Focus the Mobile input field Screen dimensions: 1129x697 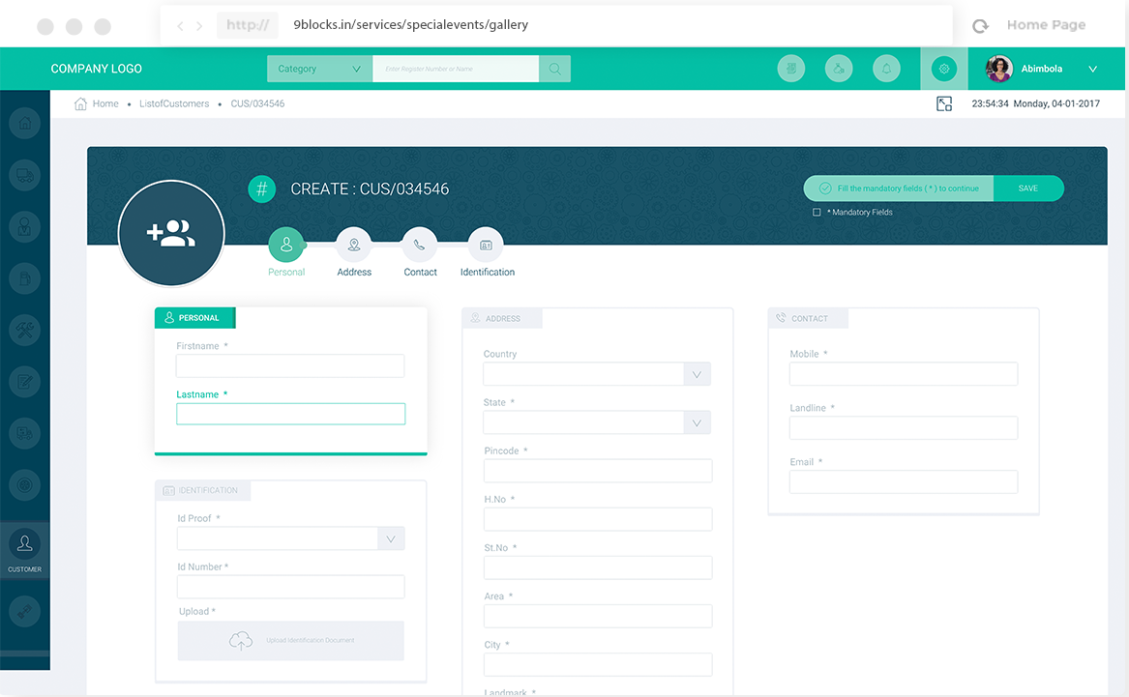[904, 374]
